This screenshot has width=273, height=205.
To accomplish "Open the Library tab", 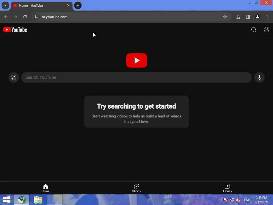I will [x=227, y=188].
